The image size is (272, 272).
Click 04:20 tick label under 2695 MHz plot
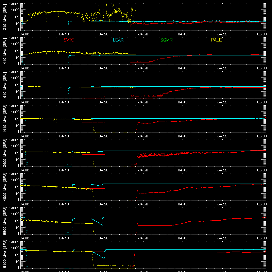(104, 170)
